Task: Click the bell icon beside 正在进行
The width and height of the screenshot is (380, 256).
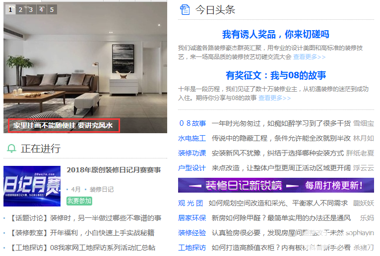Action: pos(11,149)
